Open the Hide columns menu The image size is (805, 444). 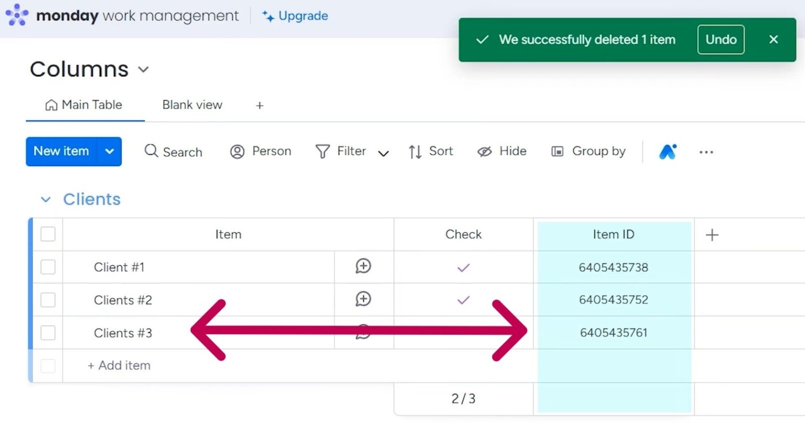coord(502,151)
